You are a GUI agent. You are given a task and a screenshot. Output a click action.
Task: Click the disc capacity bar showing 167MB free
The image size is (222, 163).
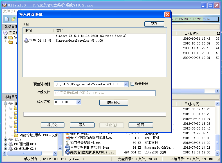tap(195, 19)
